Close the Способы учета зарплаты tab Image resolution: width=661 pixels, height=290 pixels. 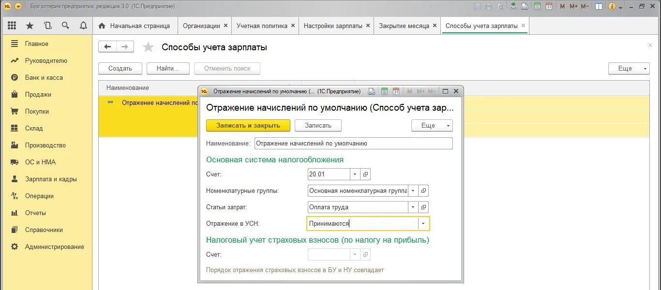point(524,26)
